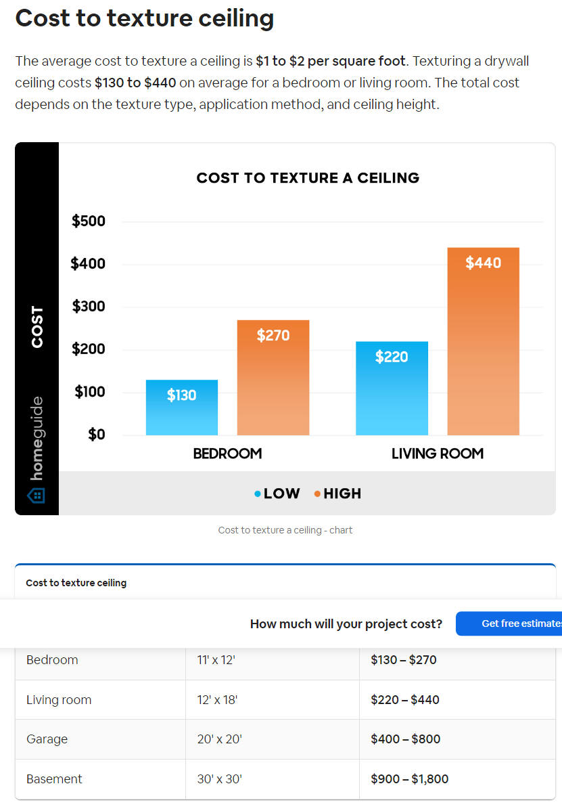Click the COST TO TEXTURE A CEILING chart title
The image size is (562, 809).
(x=308, y=178)
